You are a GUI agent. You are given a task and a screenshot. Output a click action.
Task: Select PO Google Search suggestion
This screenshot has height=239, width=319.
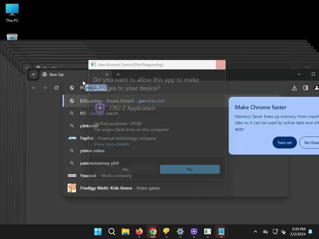click(175, 113)
